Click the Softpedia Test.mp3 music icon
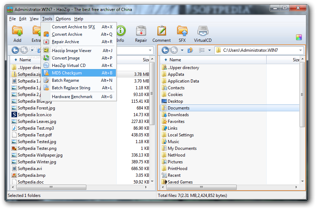The height and width of the screenshot is (209, 316). [14, 128]
